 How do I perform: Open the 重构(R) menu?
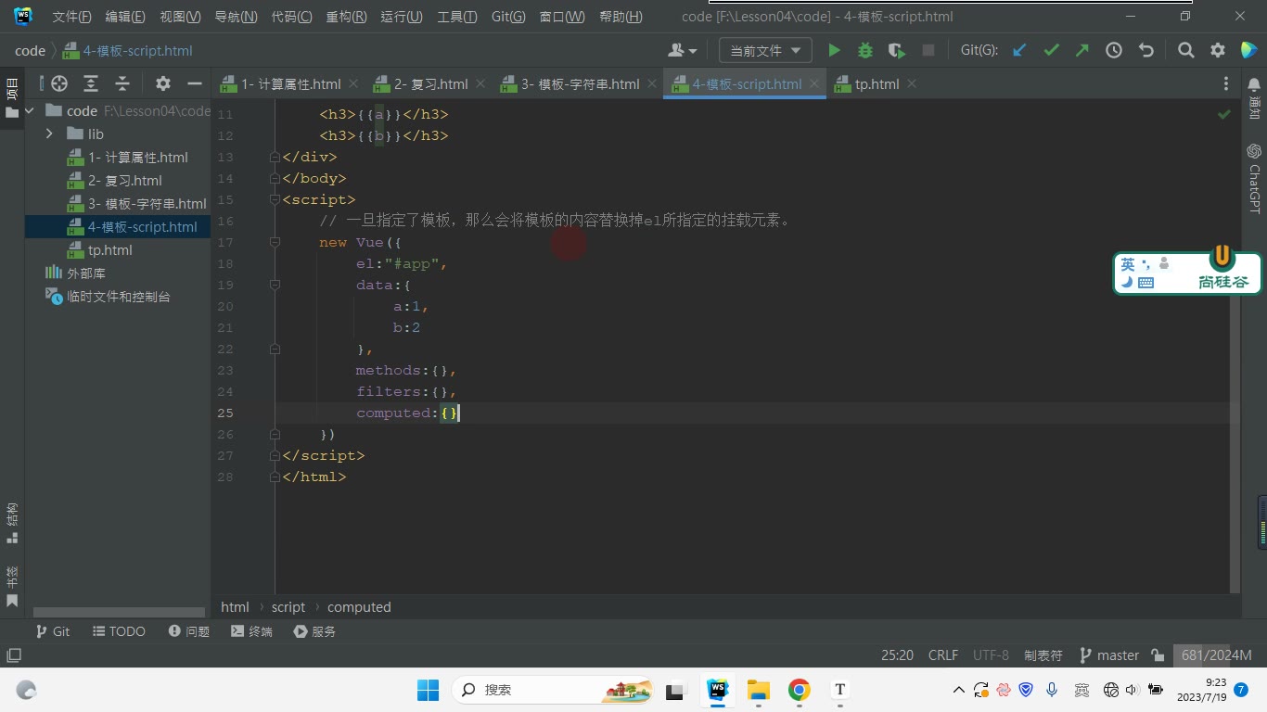346,17
